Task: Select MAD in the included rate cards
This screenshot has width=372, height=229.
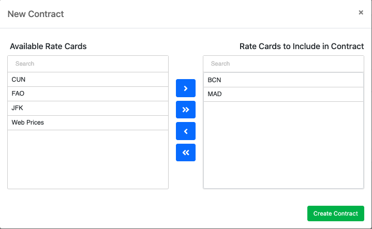Action: click(284, 94)
